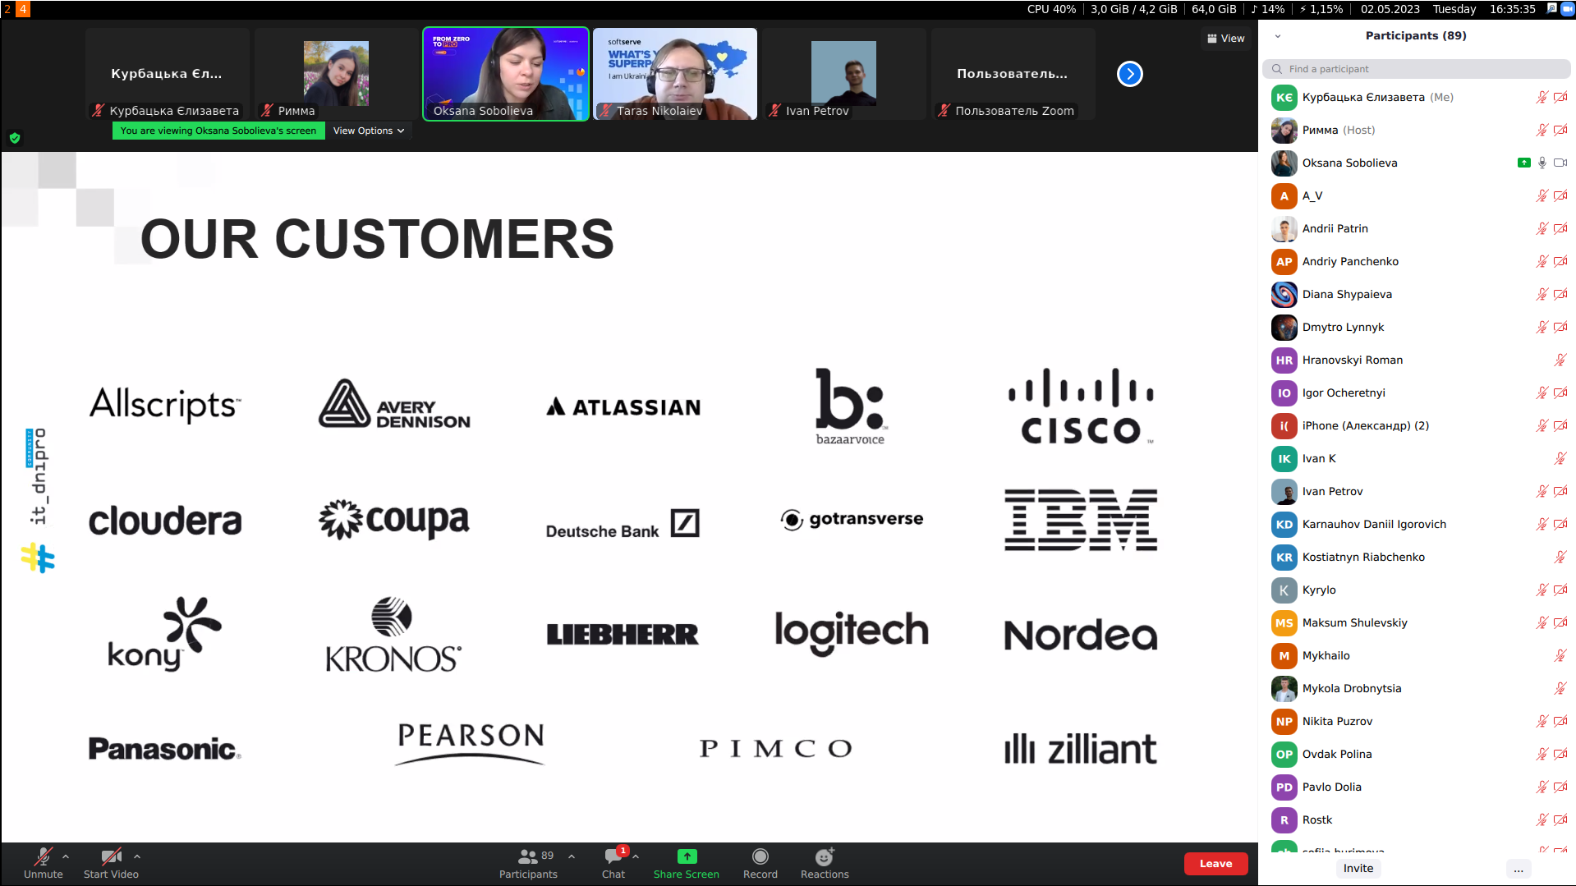Open the Reactions emoji icon

[x=825, y=856]
